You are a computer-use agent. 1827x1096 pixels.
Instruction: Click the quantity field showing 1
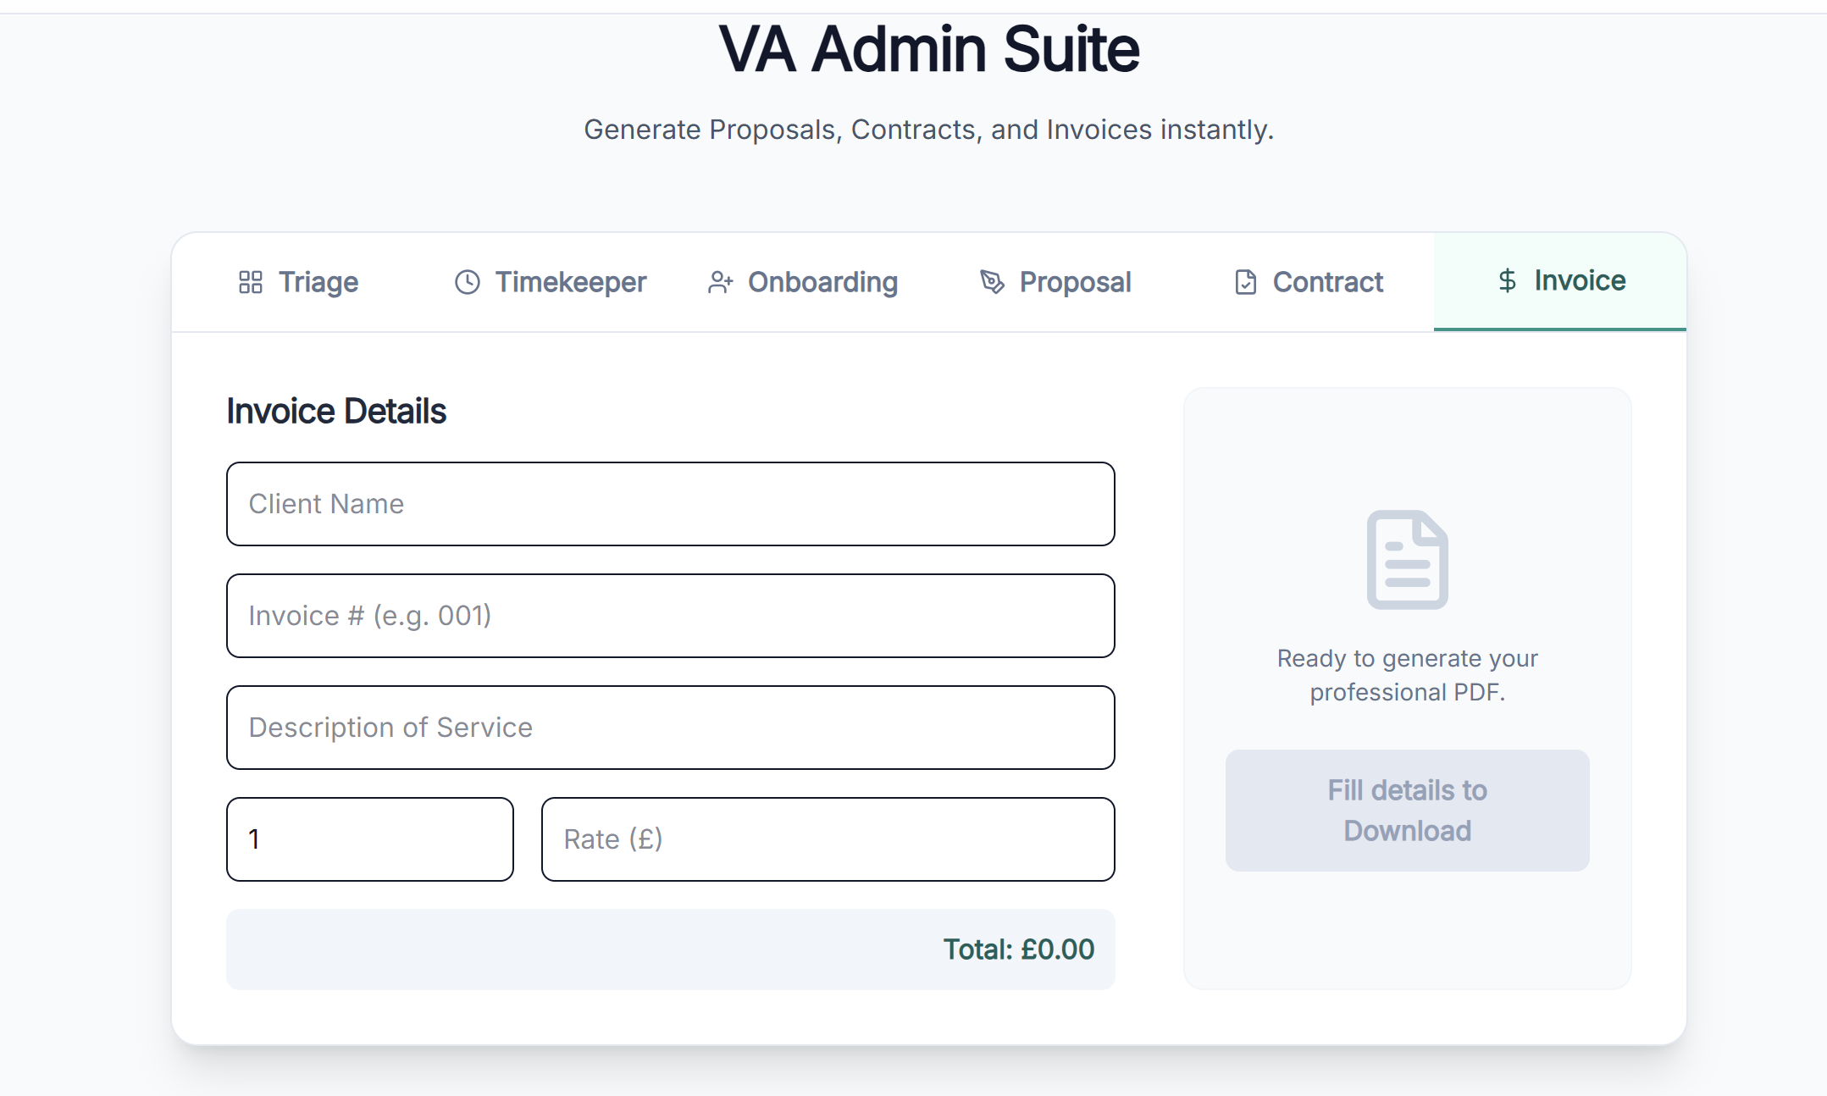click(x=369, y=839)
